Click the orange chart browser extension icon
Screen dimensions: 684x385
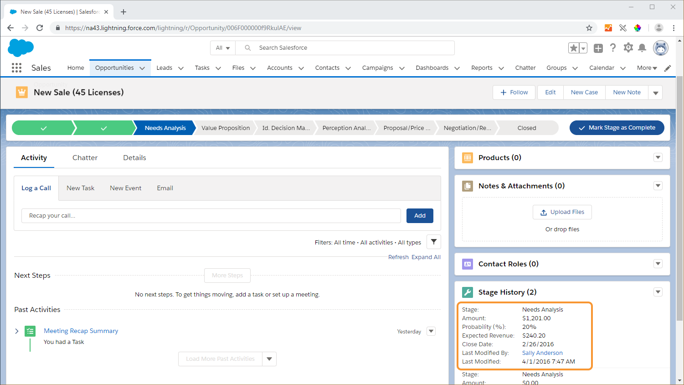(608, 28)
